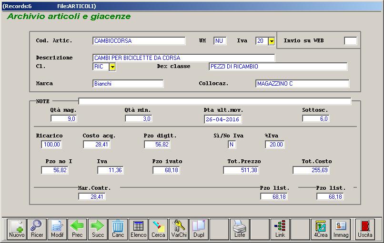Image resolution: width=384 pixels, height=243 pixels.
Task: Click the Descrizione field text
Action: [x=184, y=58]
